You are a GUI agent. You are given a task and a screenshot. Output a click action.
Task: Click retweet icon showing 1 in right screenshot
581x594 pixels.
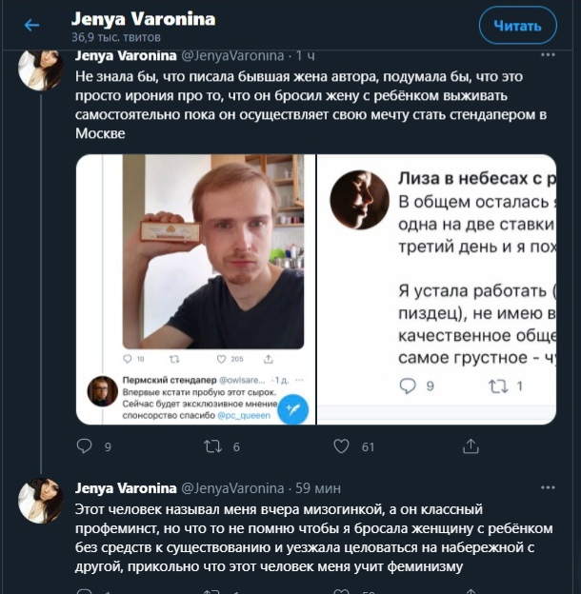click(x=497, y=386)
